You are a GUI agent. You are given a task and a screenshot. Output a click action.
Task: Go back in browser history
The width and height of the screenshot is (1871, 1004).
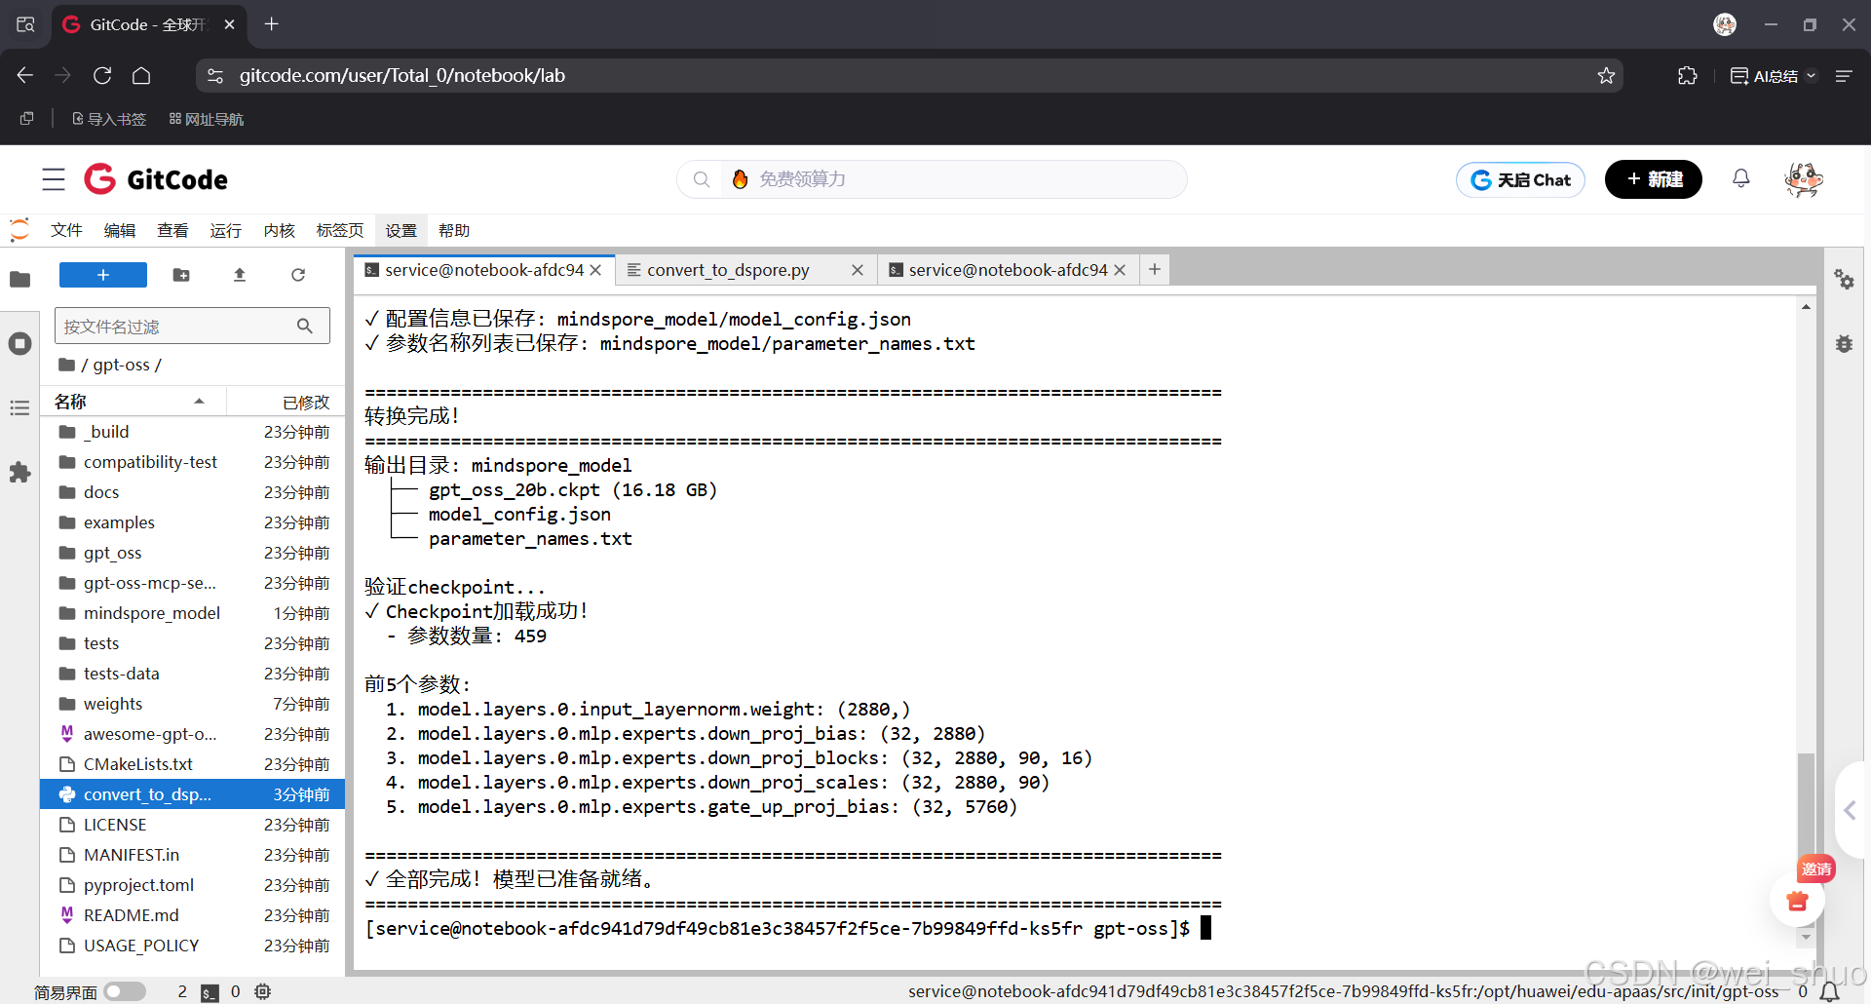tap(25, 76)
